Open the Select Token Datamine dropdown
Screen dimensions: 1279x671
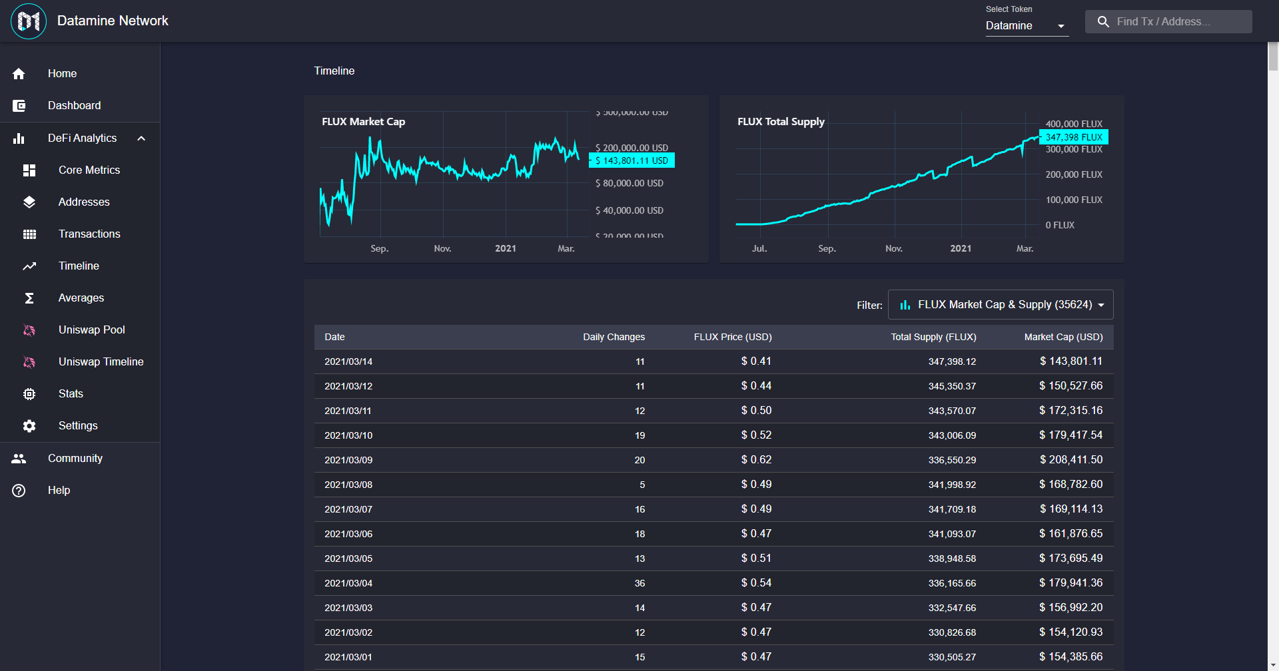point(1027,26)
